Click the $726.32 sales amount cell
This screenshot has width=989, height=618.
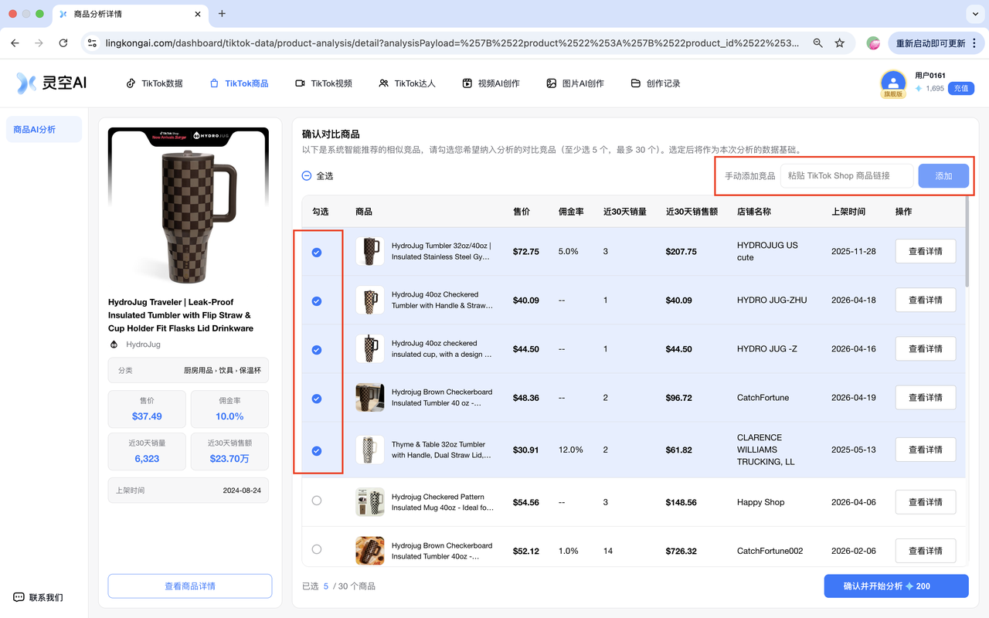click(681, 551)
